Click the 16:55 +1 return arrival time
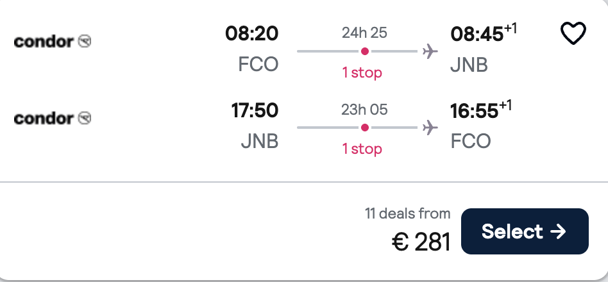The height and width of the screenshot is (282, 608). coord(481,110)
